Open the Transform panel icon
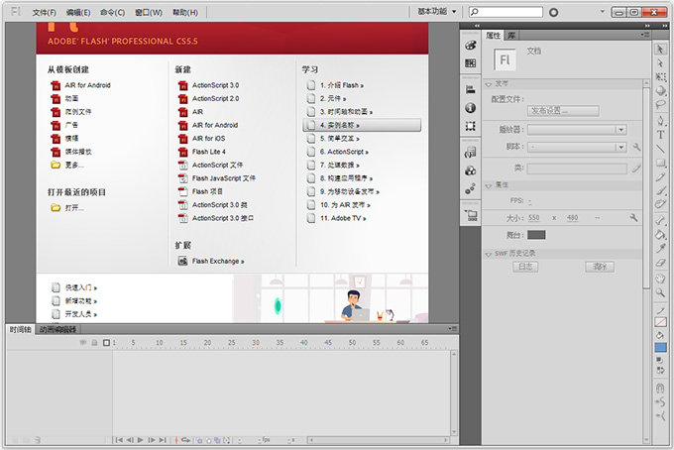This screenshot has width=674, height=450. [x=471, y=126]
